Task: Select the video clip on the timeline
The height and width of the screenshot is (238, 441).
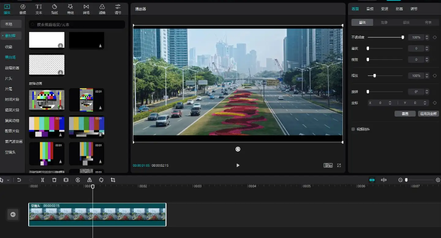Action: pos(97,215)
